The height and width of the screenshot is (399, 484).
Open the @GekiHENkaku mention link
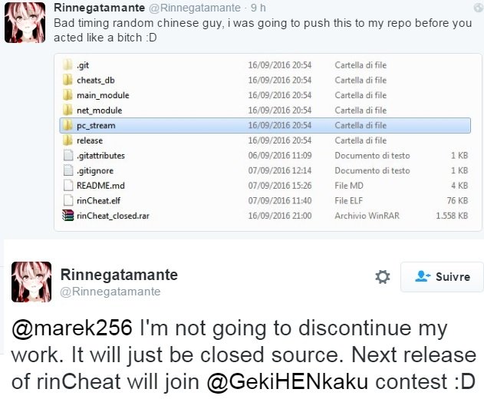click(288, 381)
